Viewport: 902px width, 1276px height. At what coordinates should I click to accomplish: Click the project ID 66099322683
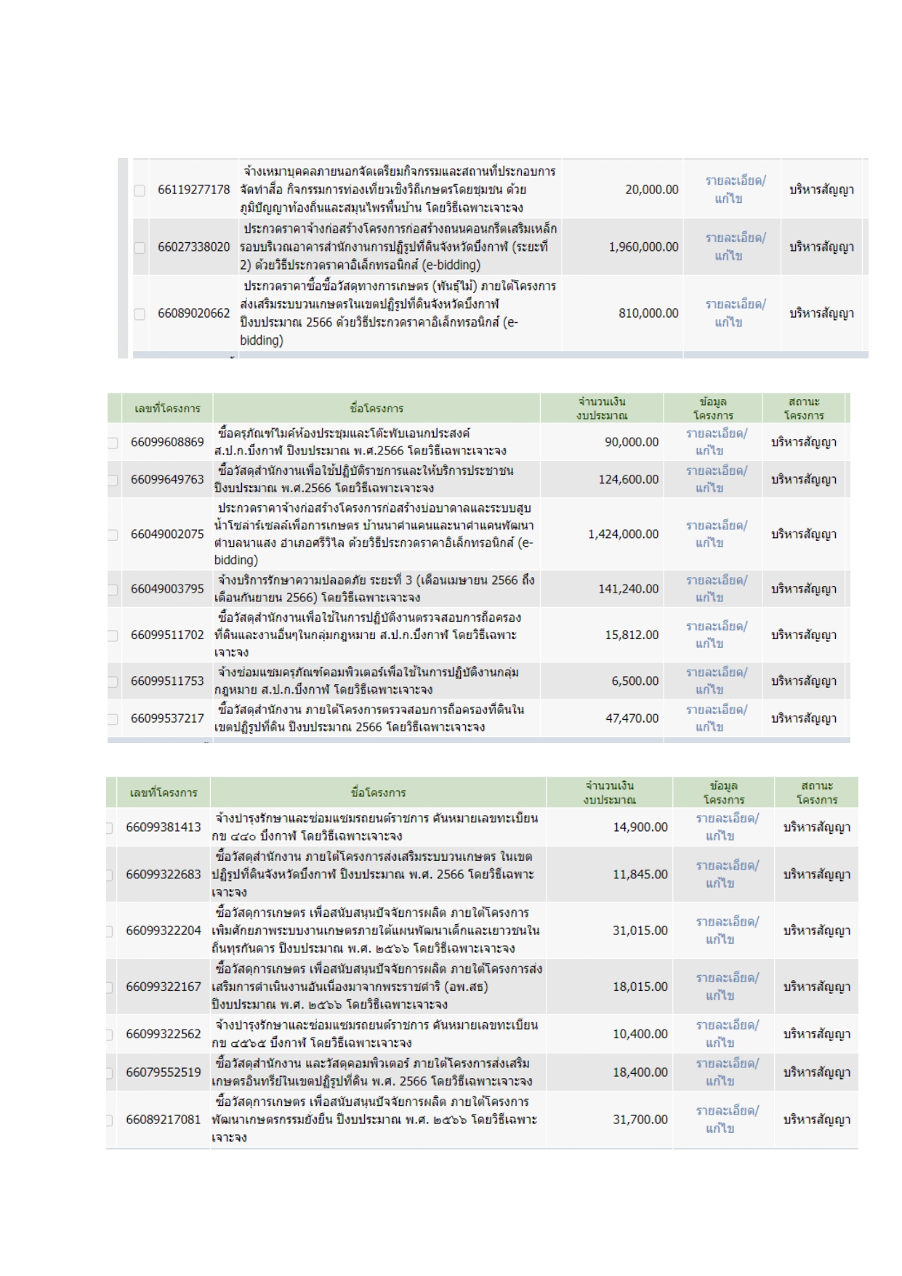pyautogui.click(x=163, y=874)
